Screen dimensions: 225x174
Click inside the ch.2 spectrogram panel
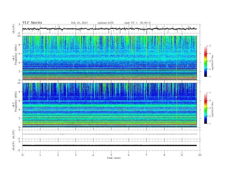[x=109, y=105]
